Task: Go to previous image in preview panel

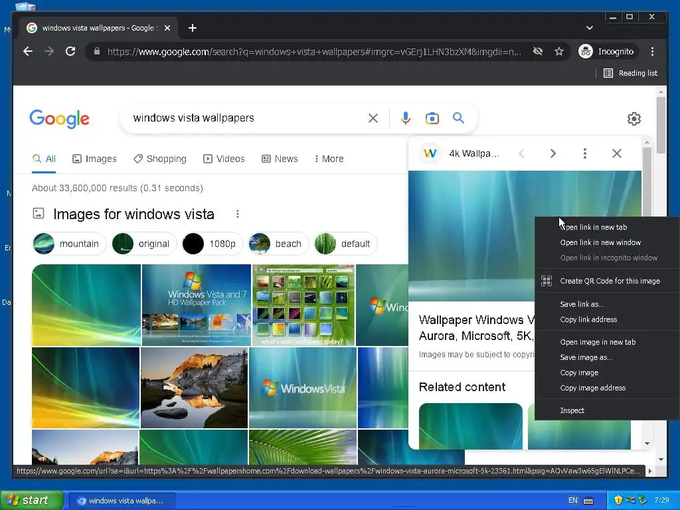Action: point(521,153)
